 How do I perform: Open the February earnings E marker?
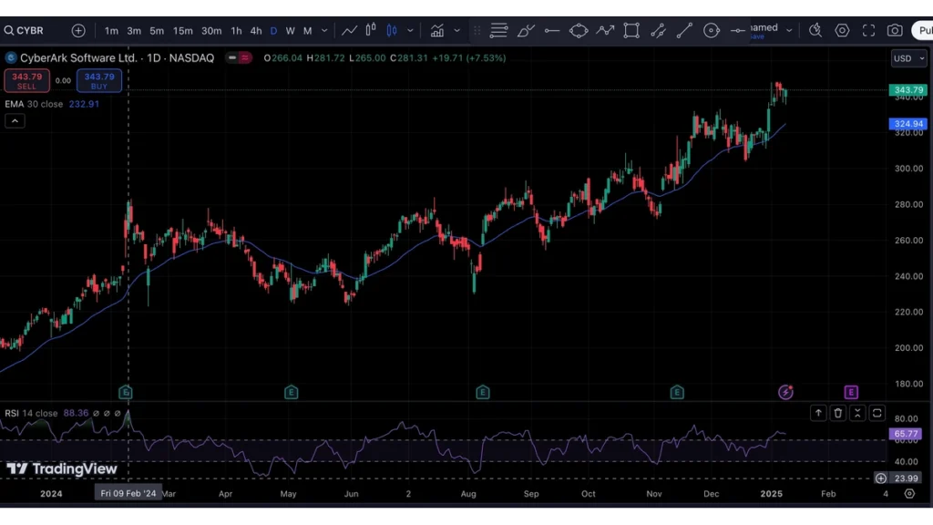pyautogui.click(x=125, y=392)
